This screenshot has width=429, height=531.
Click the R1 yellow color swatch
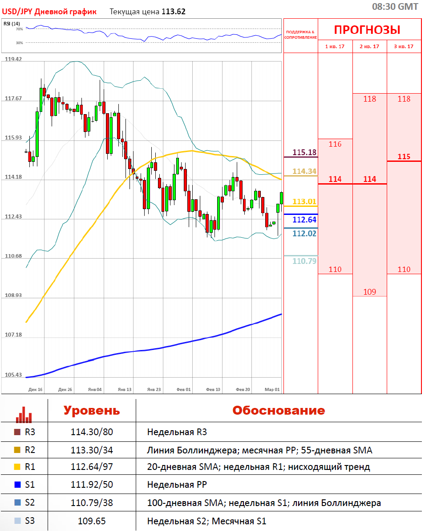click(x=17, y=467)
